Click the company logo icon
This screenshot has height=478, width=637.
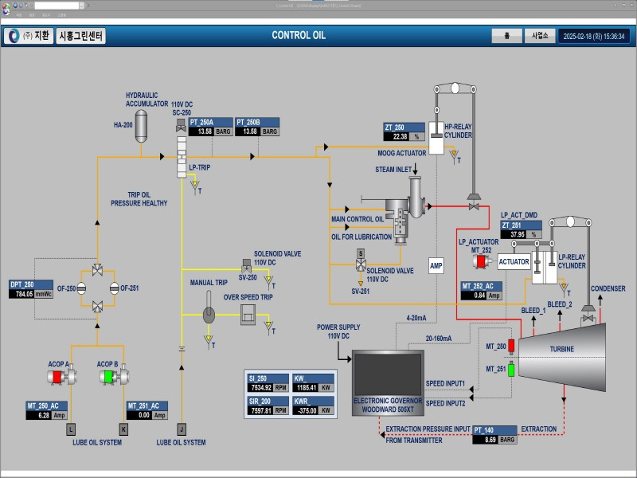pos(14,36)
